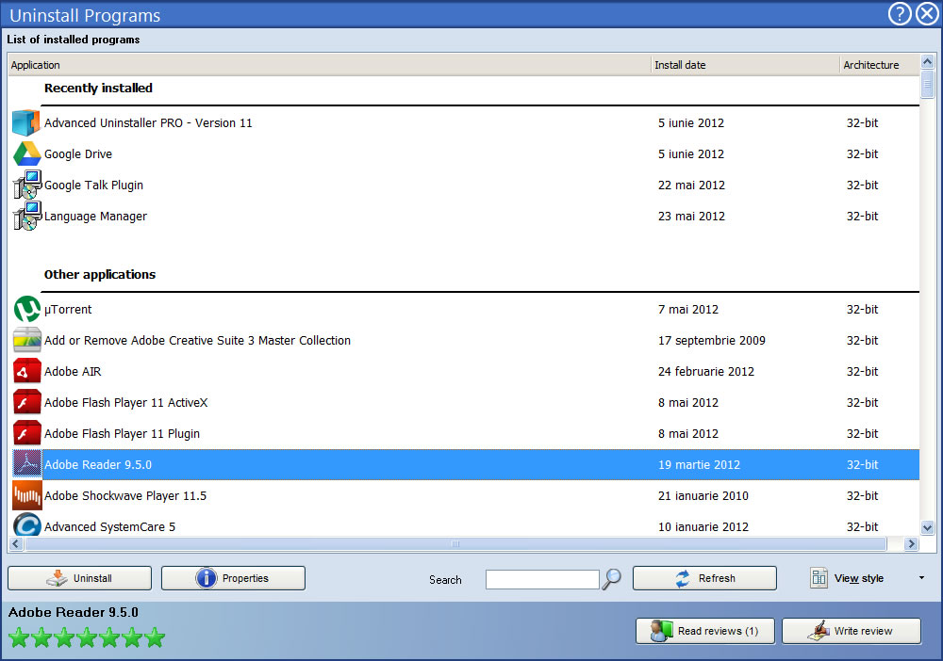This screenshot has width=943, height=661.
Task: Click the Recently installed group header
Action: click(98, 88)
